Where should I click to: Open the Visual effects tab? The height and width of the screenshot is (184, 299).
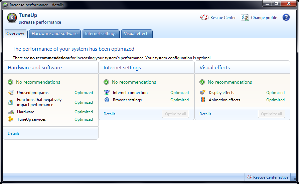[x=137, y=34]
